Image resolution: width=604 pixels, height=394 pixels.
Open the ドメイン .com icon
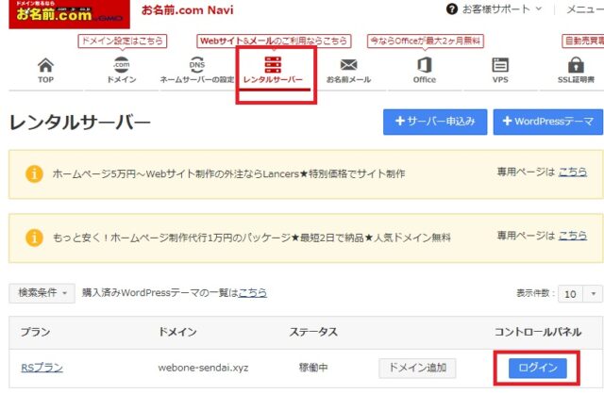(122, 65)
